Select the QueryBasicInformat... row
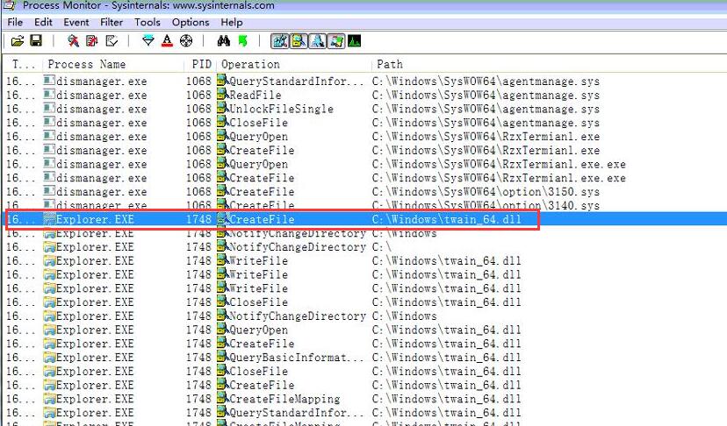 coord(364,358)
